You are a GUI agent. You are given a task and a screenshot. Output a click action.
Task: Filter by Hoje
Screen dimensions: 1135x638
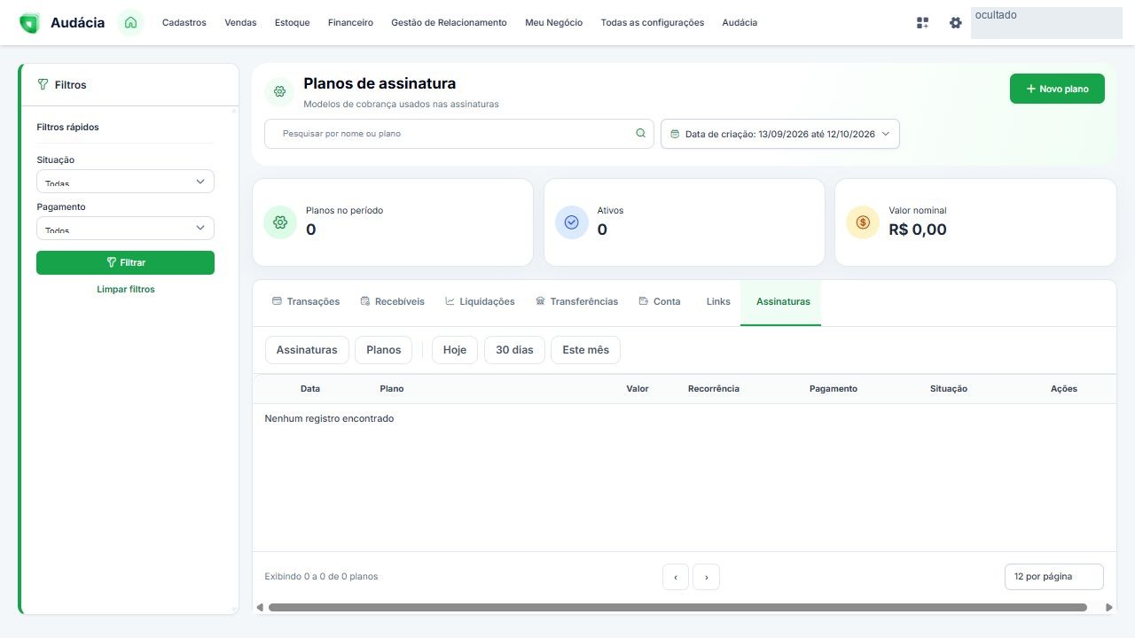coord(455,350)
